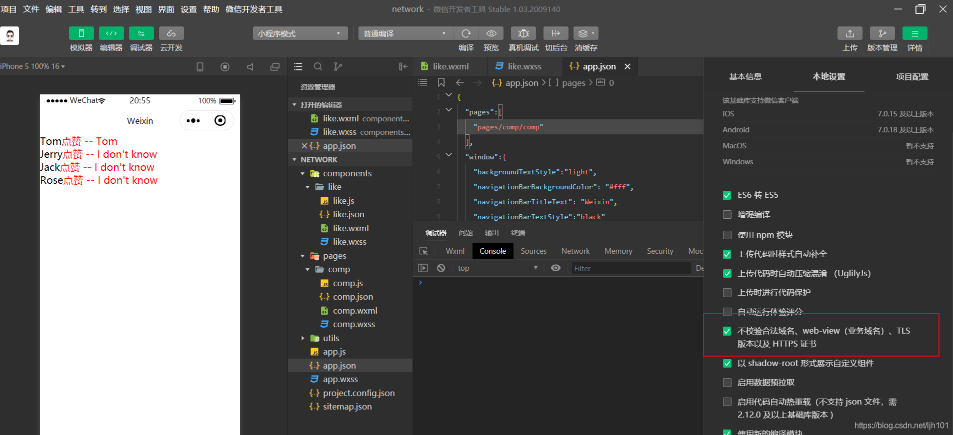Screen dimensions: 953x435
Task: Open cloud development (云开发)
Action: point(171,33)
